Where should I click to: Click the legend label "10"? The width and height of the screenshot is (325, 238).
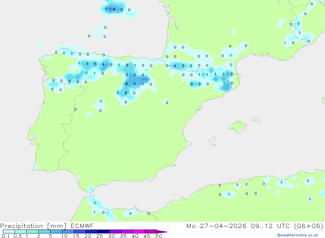pyautogui.click(x=64, y=236)
